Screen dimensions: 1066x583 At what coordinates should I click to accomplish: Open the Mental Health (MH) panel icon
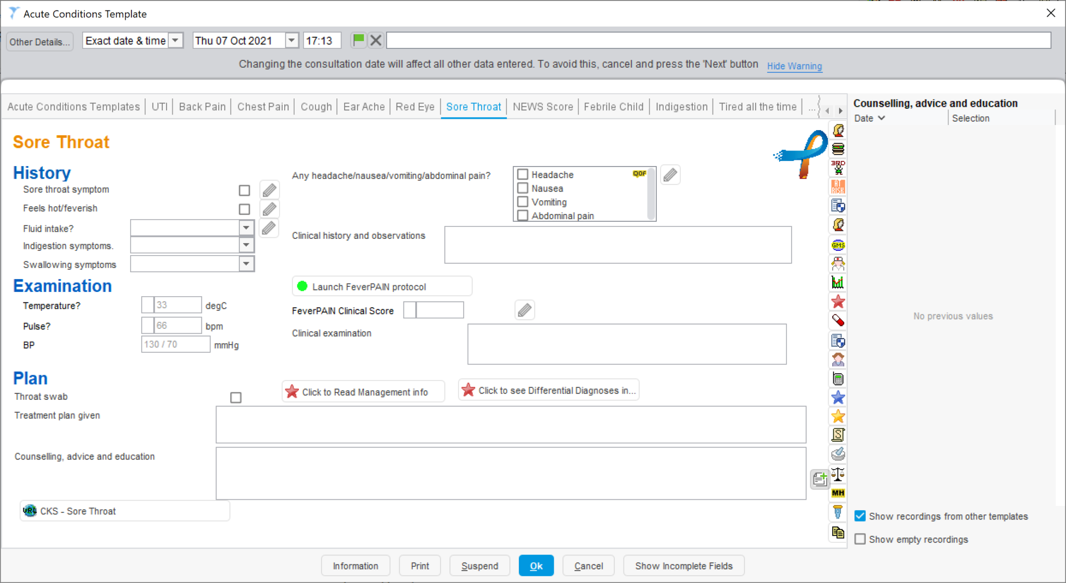[x=838, y=493]
